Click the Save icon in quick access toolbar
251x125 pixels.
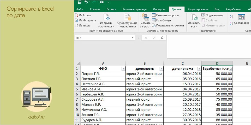coord(79,2)
